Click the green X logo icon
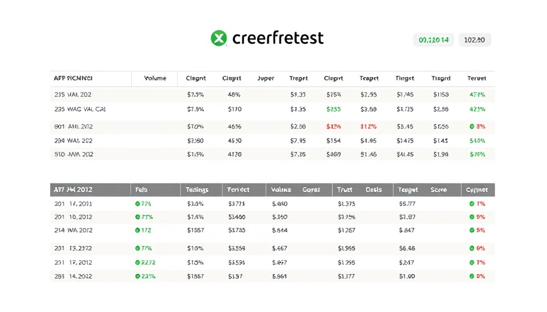Screen dimensions: 547x312 [219, 38]
